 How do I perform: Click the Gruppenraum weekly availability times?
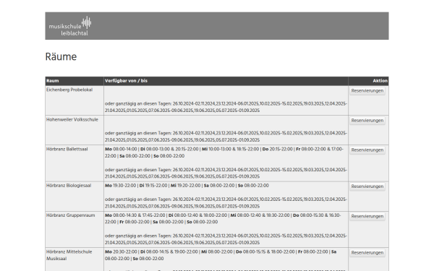pyautogui.click(x=223, y=219)
